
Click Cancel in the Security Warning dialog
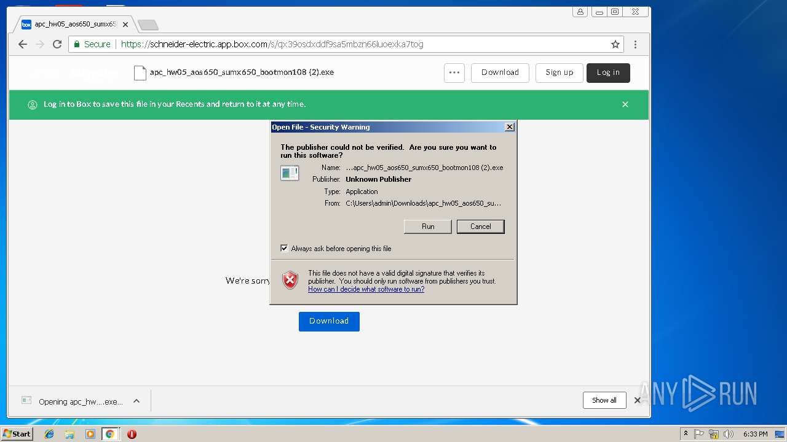[481, 227]
